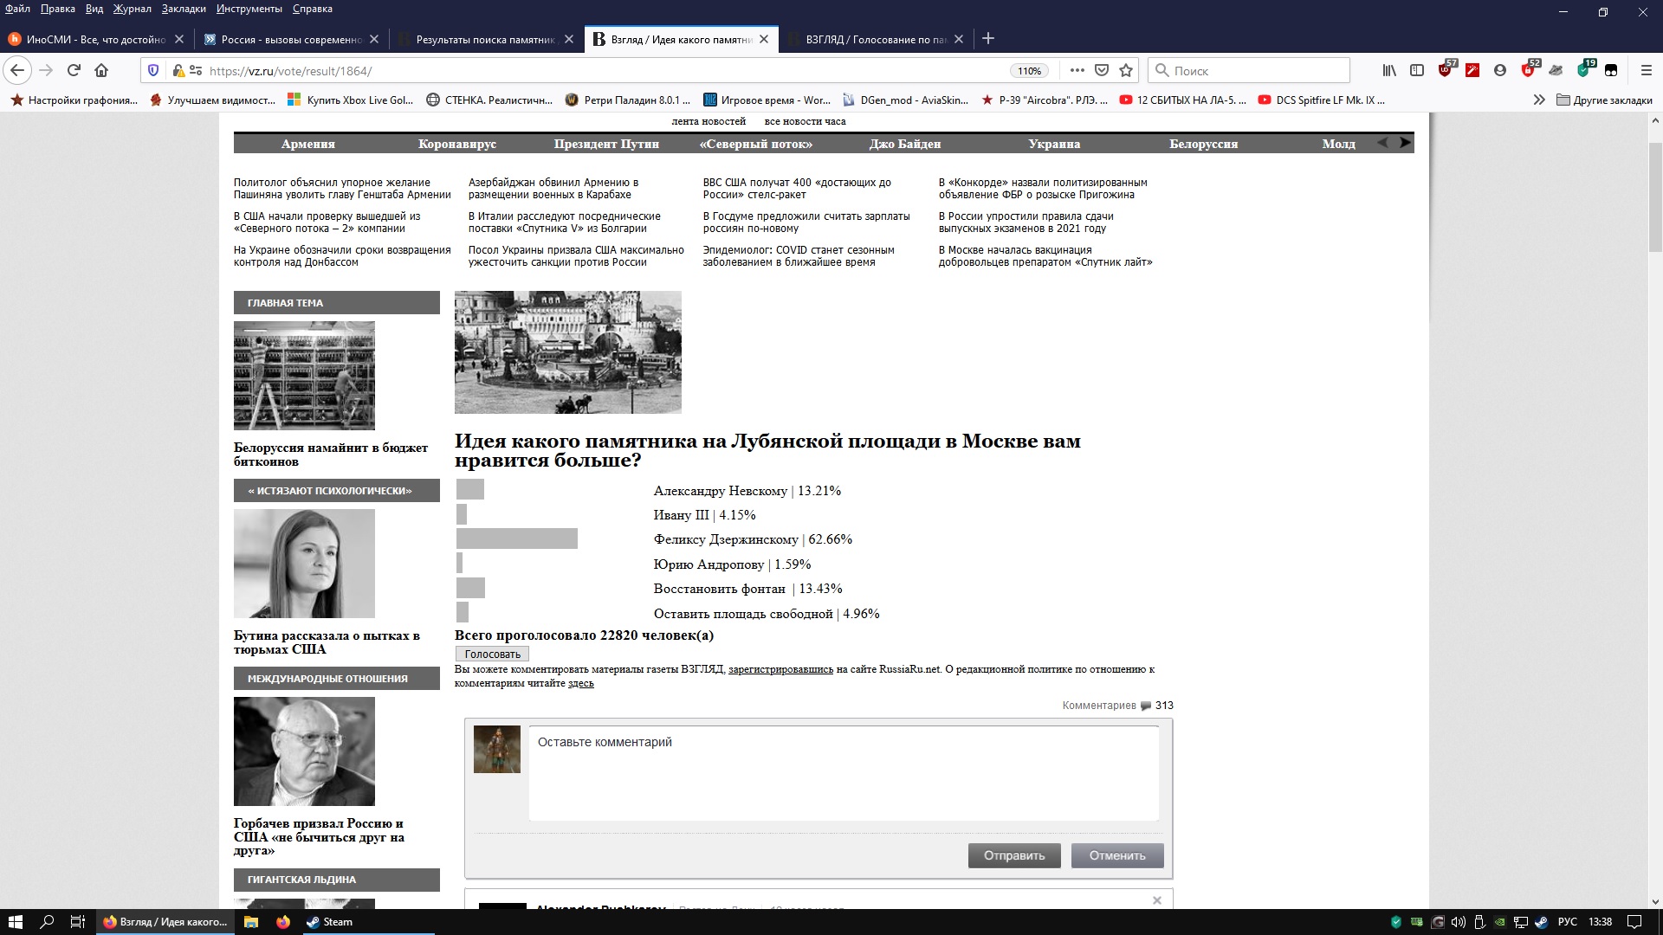The width and height of the screenshot is (1663, 935).
Task: Open the Эпидемиолог: COVID станет сезонным news link
Action: tap(798, 256)
